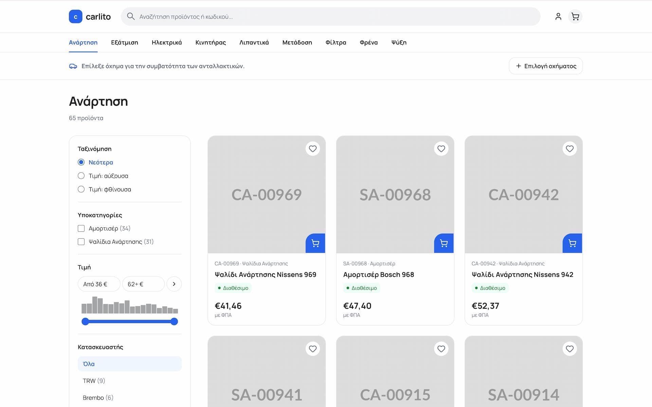
Task: Click the vehicle icon in compatibility bar
Action: pos(73,66)
